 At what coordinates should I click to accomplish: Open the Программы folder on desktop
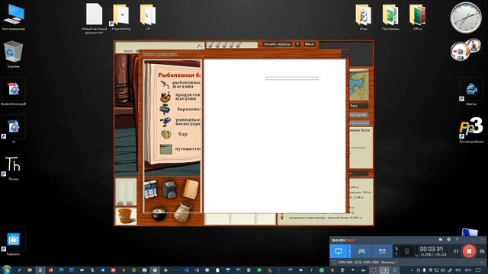pyautogui.click(x=390, y=17)
